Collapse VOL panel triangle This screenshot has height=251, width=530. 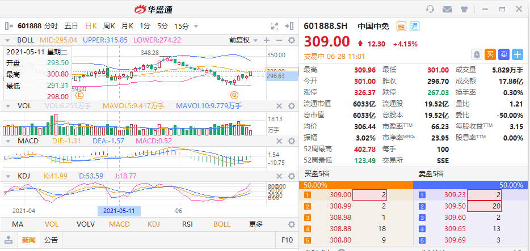[x=7, y=107]
